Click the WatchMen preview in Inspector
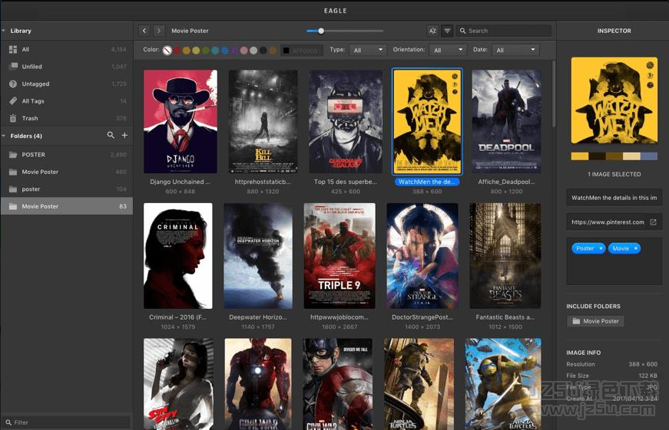This screenshot has height=430, width=669. pyautogui.click(x=614, y=100)
